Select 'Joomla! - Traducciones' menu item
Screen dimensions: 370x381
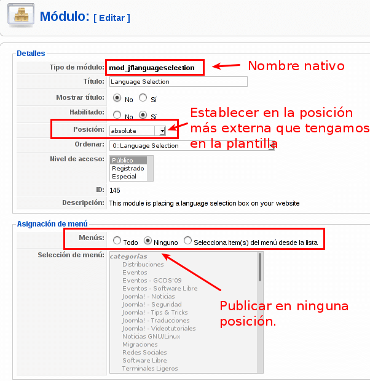(155, 321)
